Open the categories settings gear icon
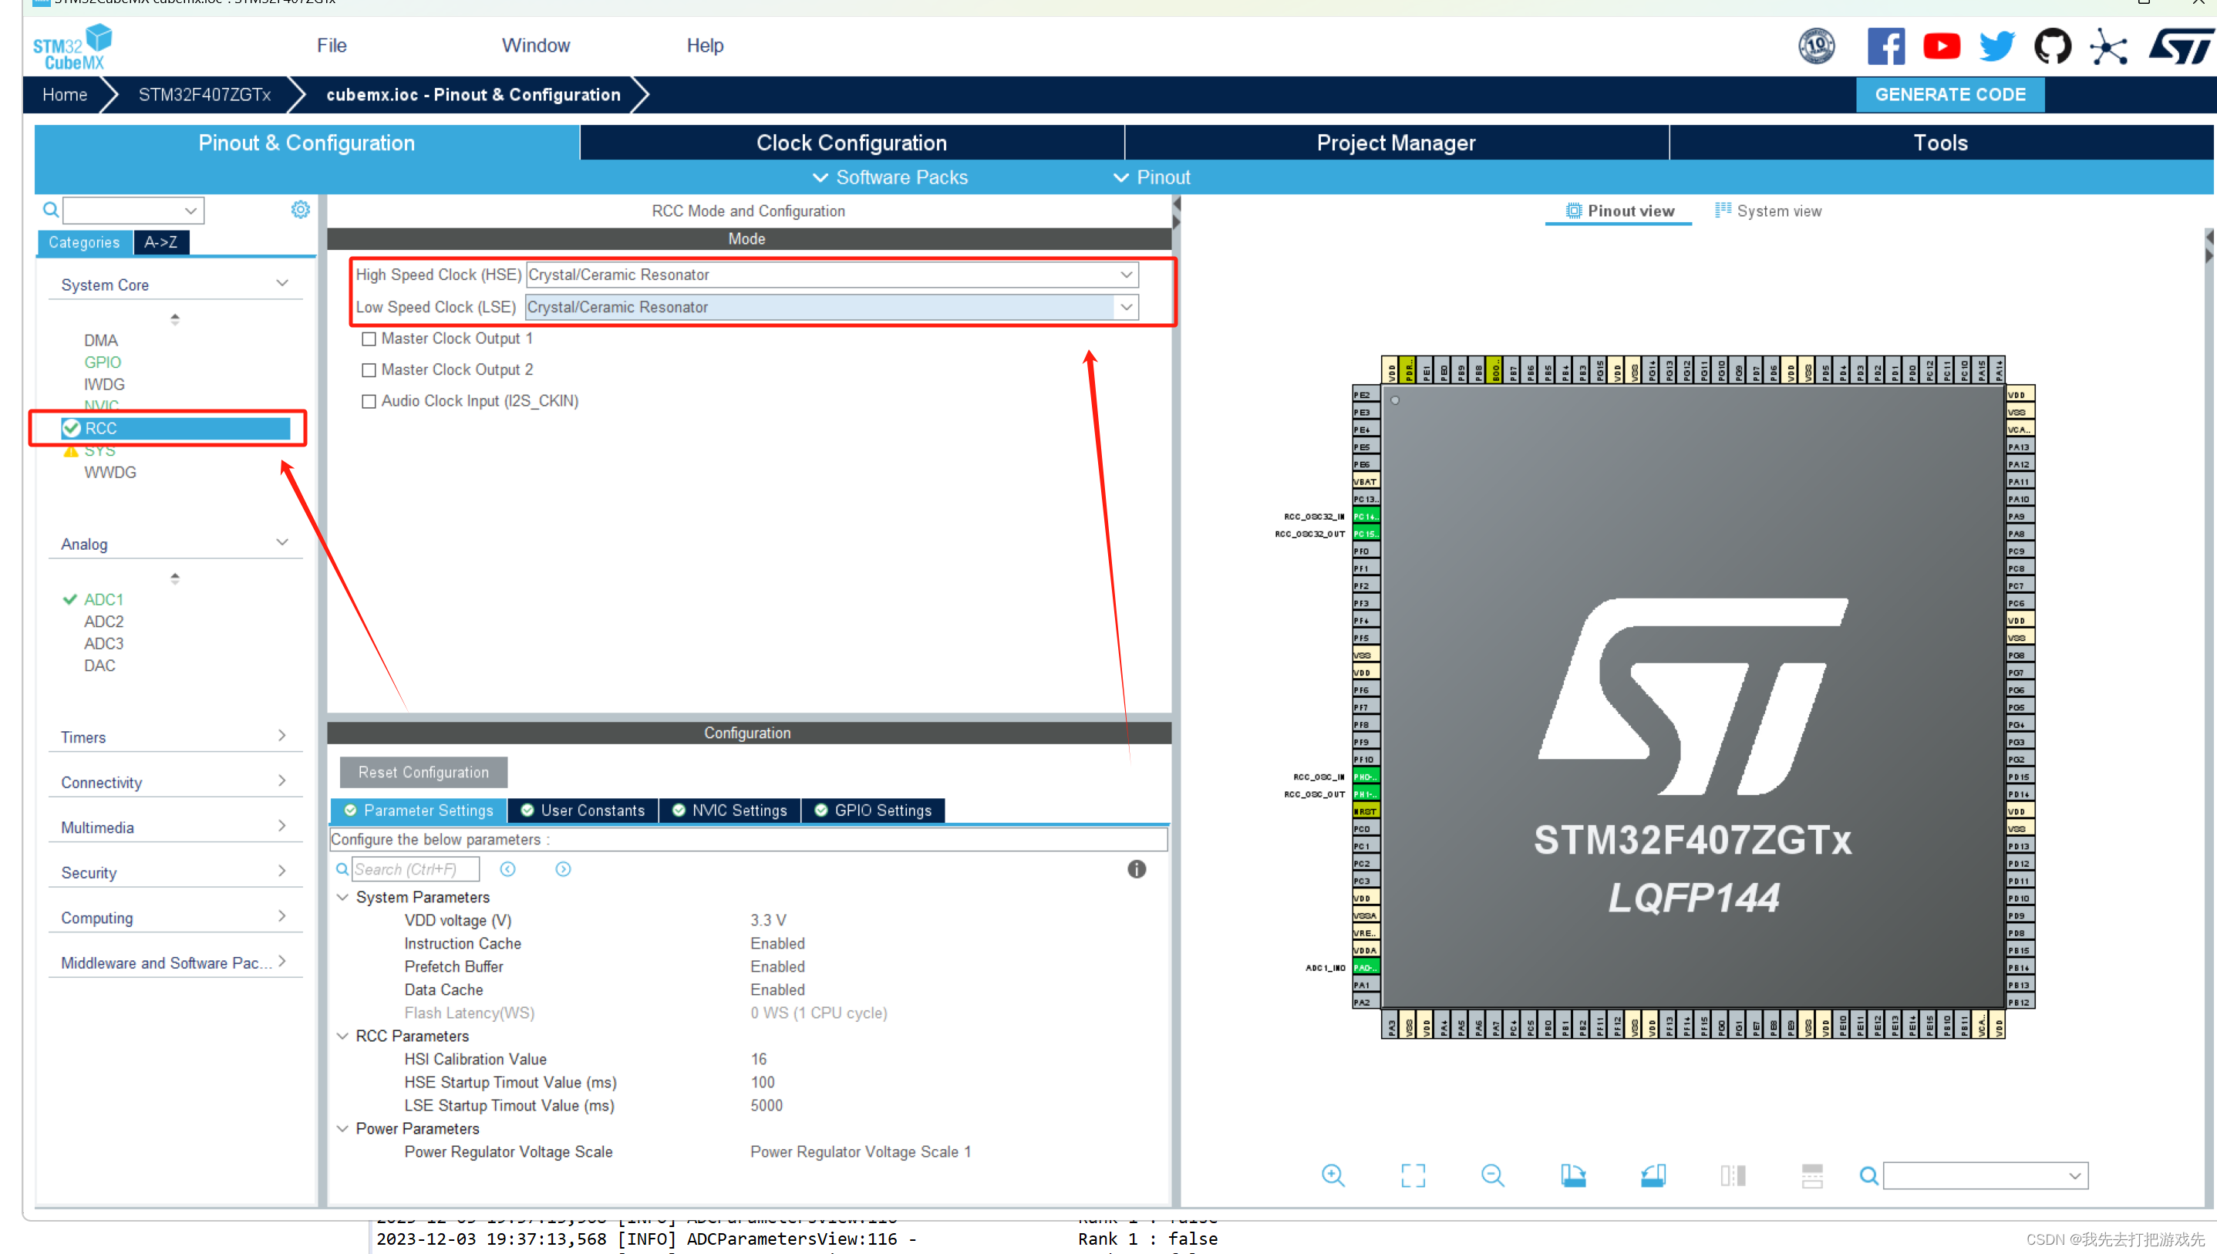The width and height of the screenshot is (2217, 1254). pyautogui.click(x=300, y=209)
